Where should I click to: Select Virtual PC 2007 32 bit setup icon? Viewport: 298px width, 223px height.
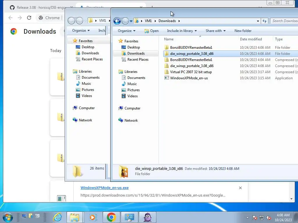click(166, 72)
